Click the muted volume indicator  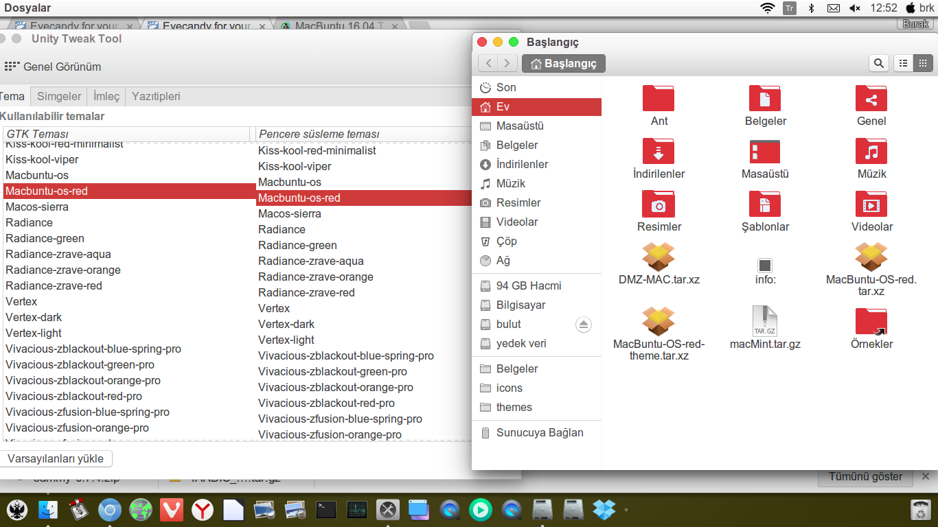click(855, 8)
